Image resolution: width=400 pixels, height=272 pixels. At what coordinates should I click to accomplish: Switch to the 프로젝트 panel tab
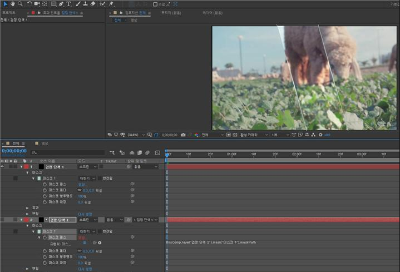click(9, 12)
